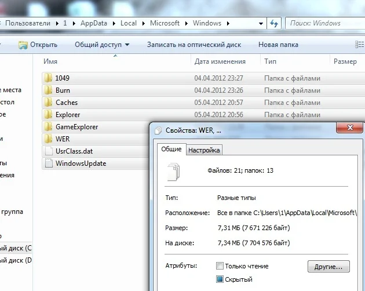
Task: Click the multiple files icon in properties
Action: (174, 172)
